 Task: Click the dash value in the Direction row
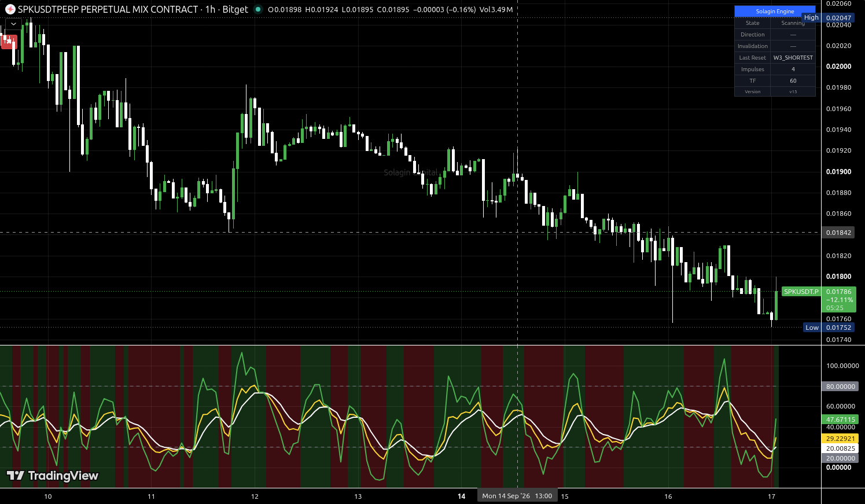point(793,35)
